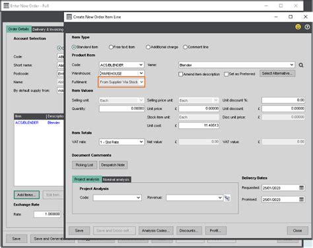The width and height of the screenshot is (313, 248).
Task: Click the Analysis Codes button
Action: 156,231
